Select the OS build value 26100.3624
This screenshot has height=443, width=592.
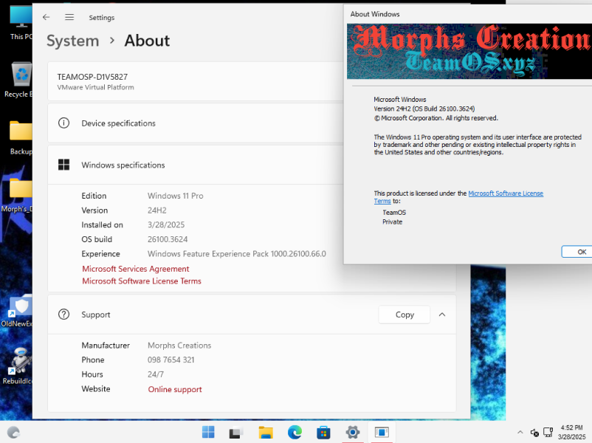click(x=168, y=239)
